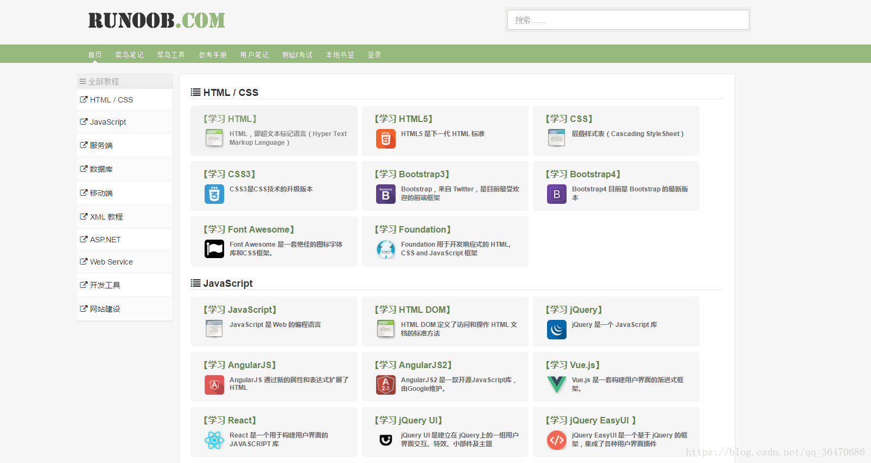Open the 【学习 Font Awesome】 tutorial title

[249, 229]
